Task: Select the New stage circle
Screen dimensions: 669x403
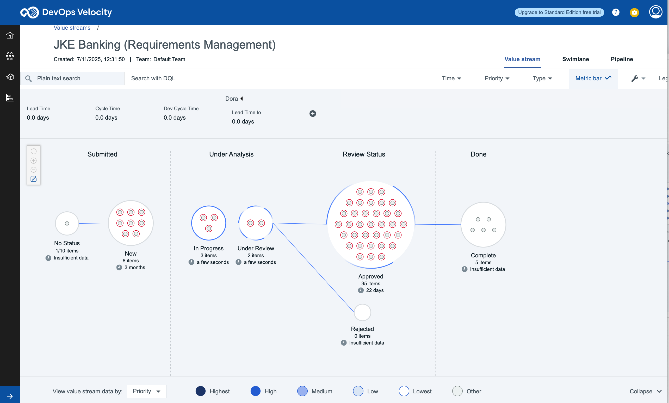Action: [131, 223]
